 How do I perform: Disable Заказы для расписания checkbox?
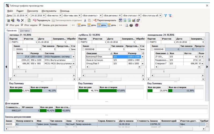click(40, 25)
